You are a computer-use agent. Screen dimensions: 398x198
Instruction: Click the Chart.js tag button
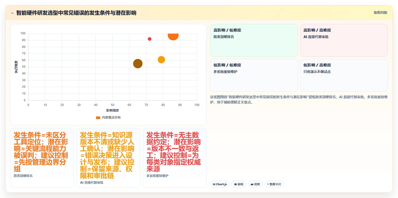220,184
